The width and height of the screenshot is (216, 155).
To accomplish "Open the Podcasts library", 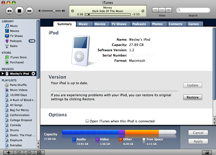I will click(18, 41).
